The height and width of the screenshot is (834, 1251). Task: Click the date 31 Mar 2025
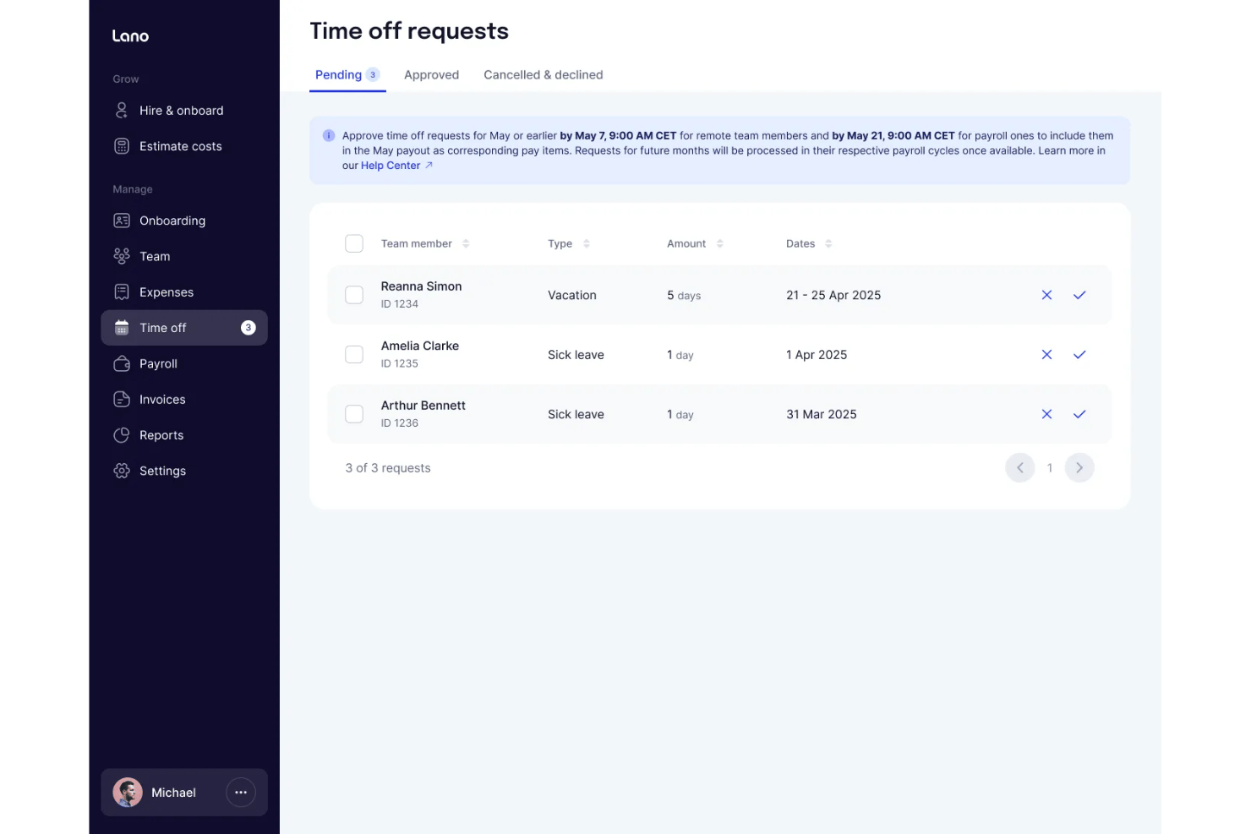click(822, 414)
